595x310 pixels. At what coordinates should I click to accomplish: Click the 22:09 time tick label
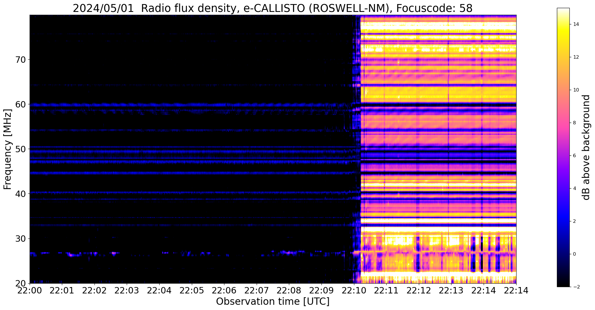[x=321, y=290]
